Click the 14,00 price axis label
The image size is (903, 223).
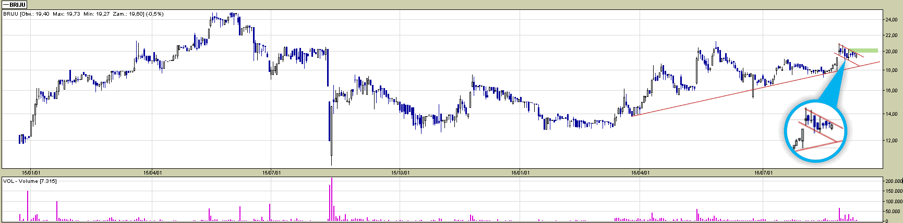pos(891,114)
